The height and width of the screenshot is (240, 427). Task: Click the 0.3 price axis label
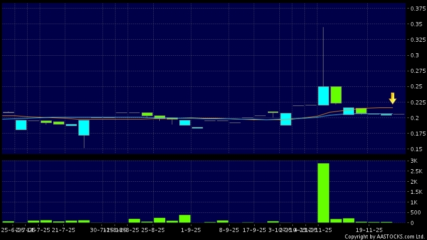(x=415, y=56)
